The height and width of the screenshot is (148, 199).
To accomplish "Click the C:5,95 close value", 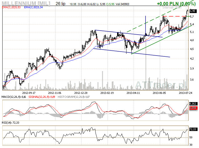I will coord(110,4).
